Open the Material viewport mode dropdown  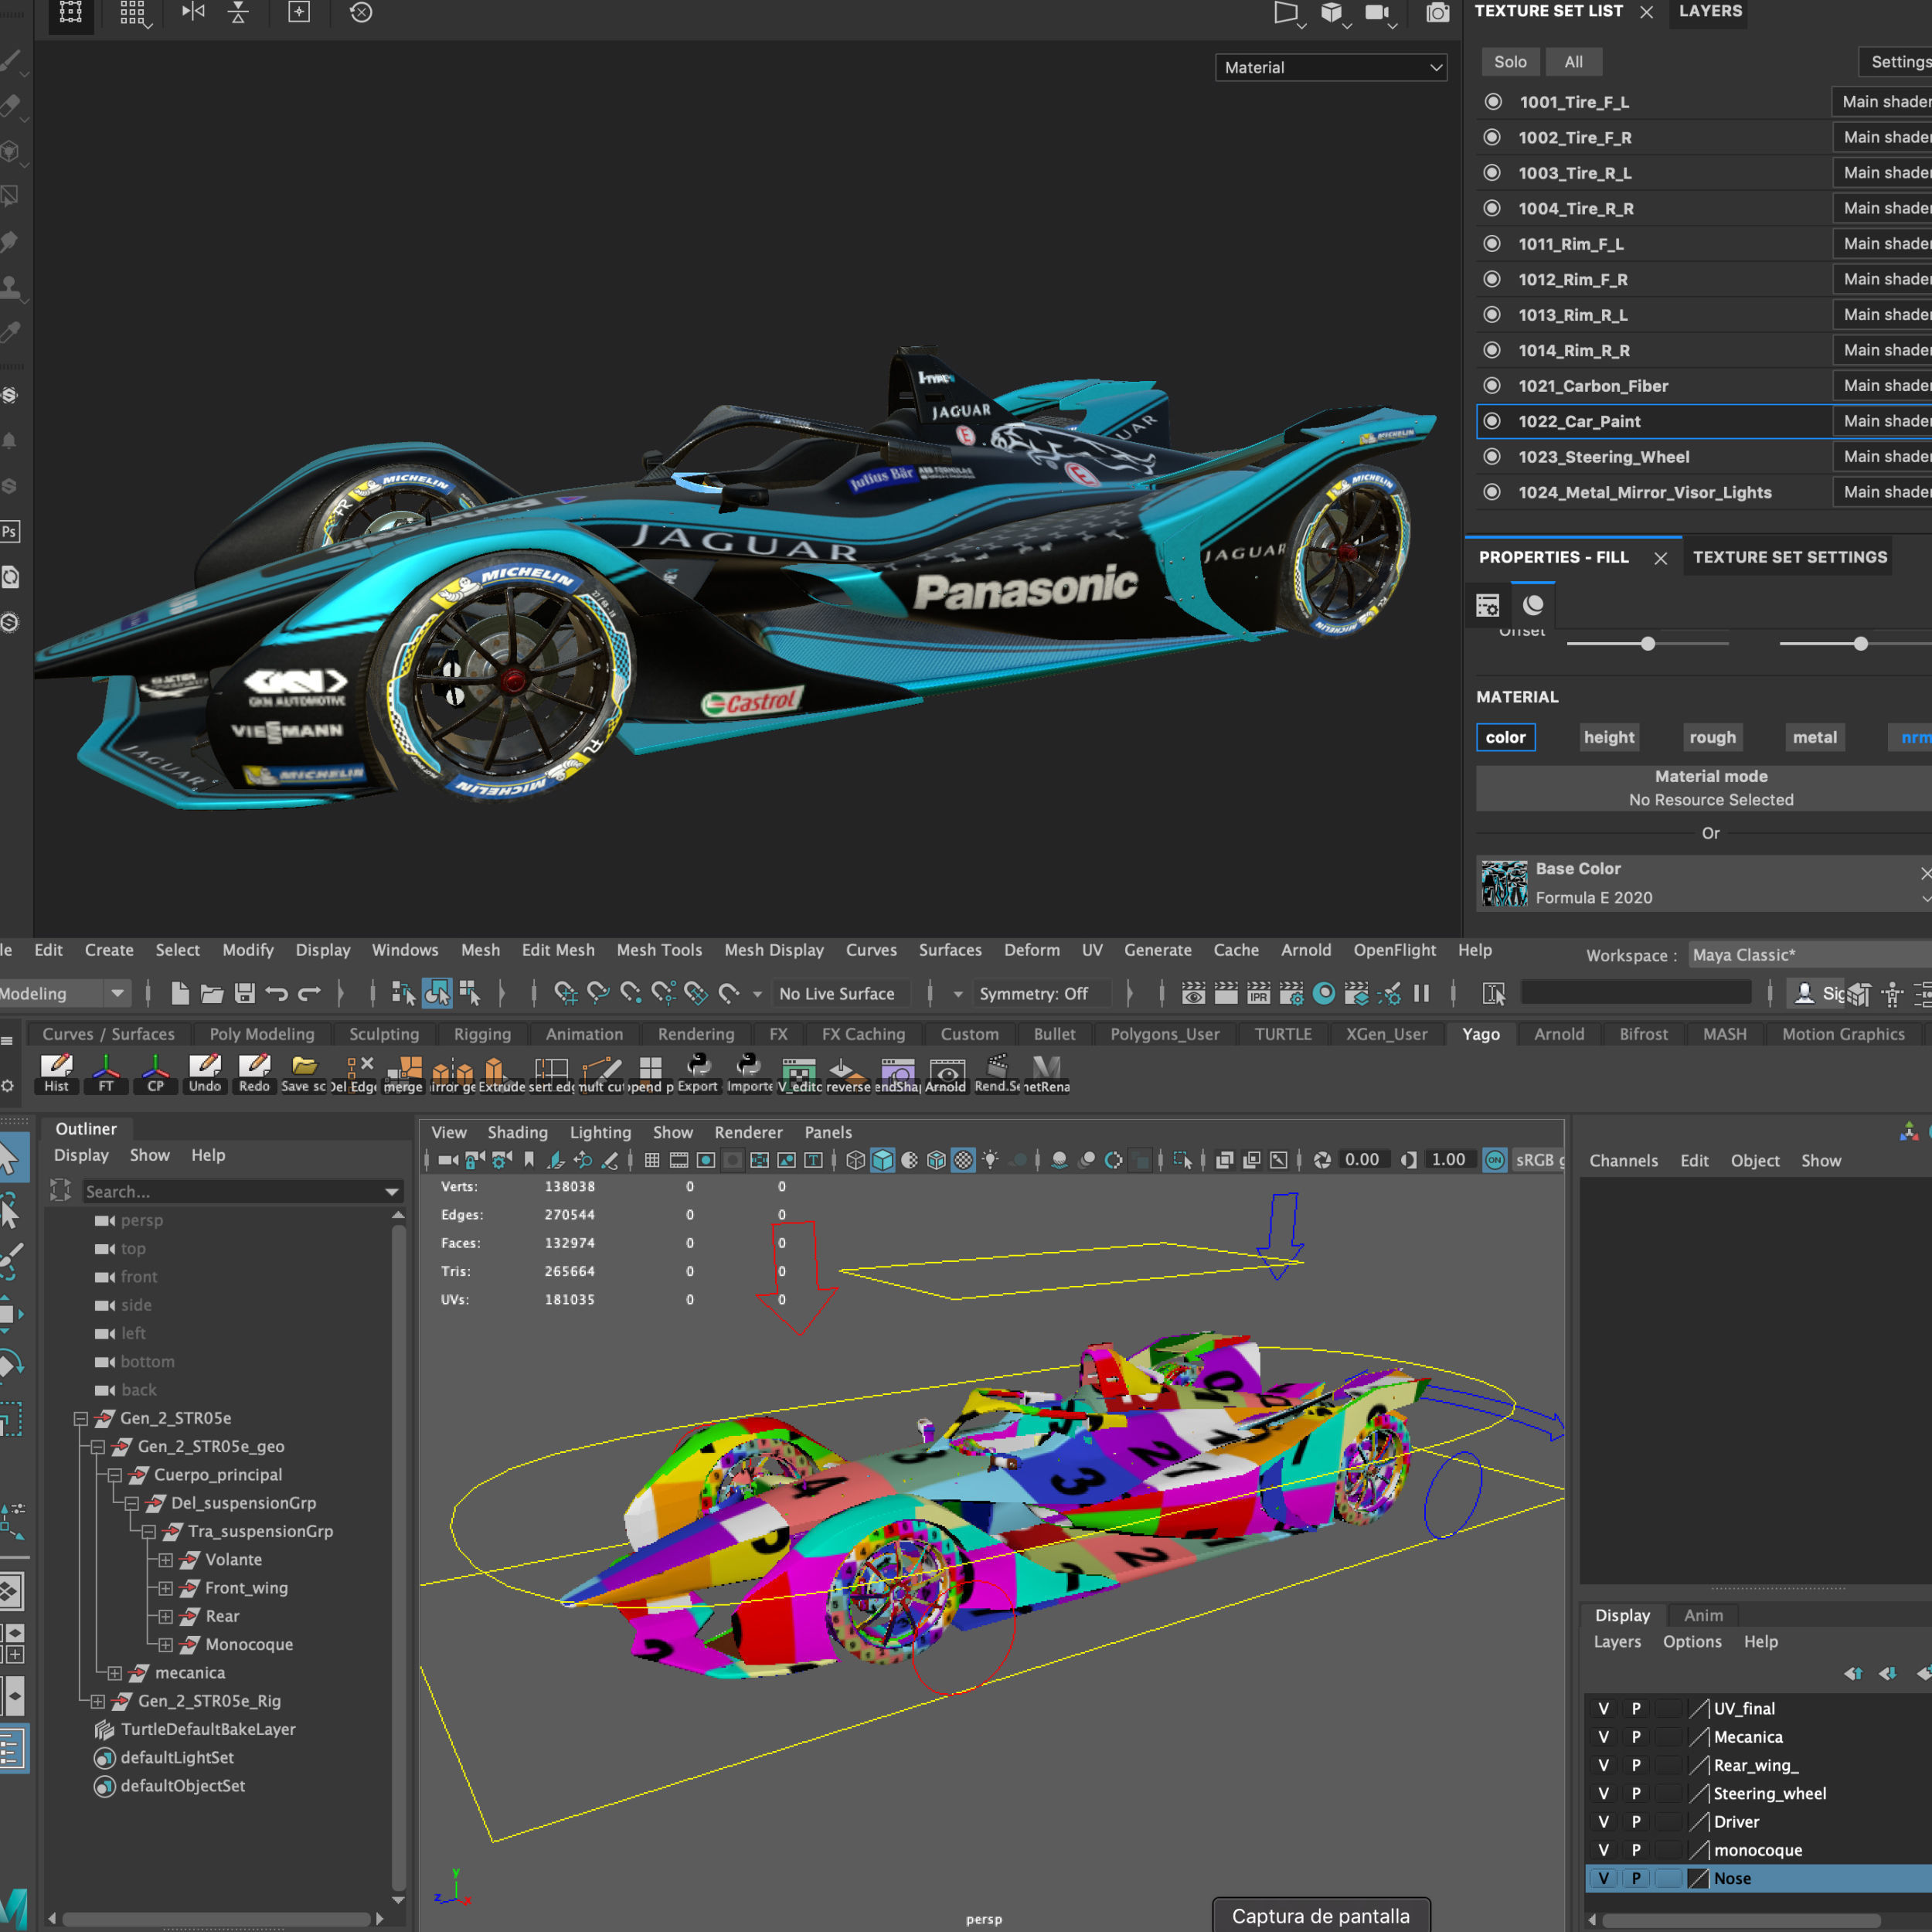pos(1330,67)
